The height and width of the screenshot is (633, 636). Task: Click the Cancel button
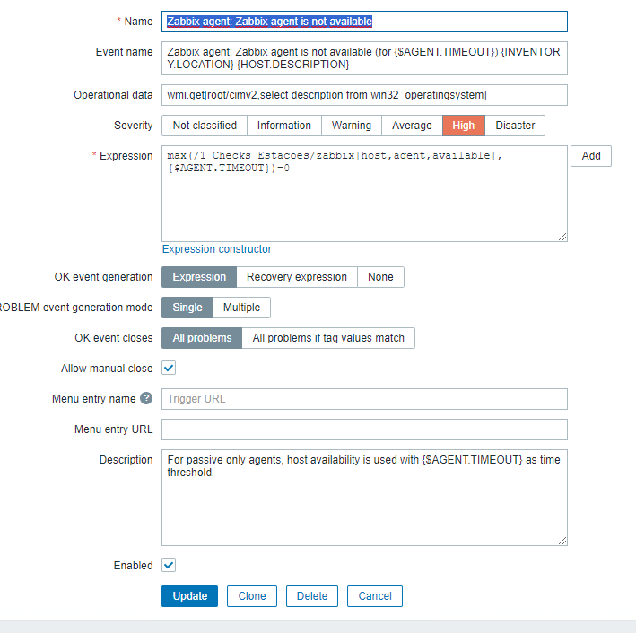(375, 596)
